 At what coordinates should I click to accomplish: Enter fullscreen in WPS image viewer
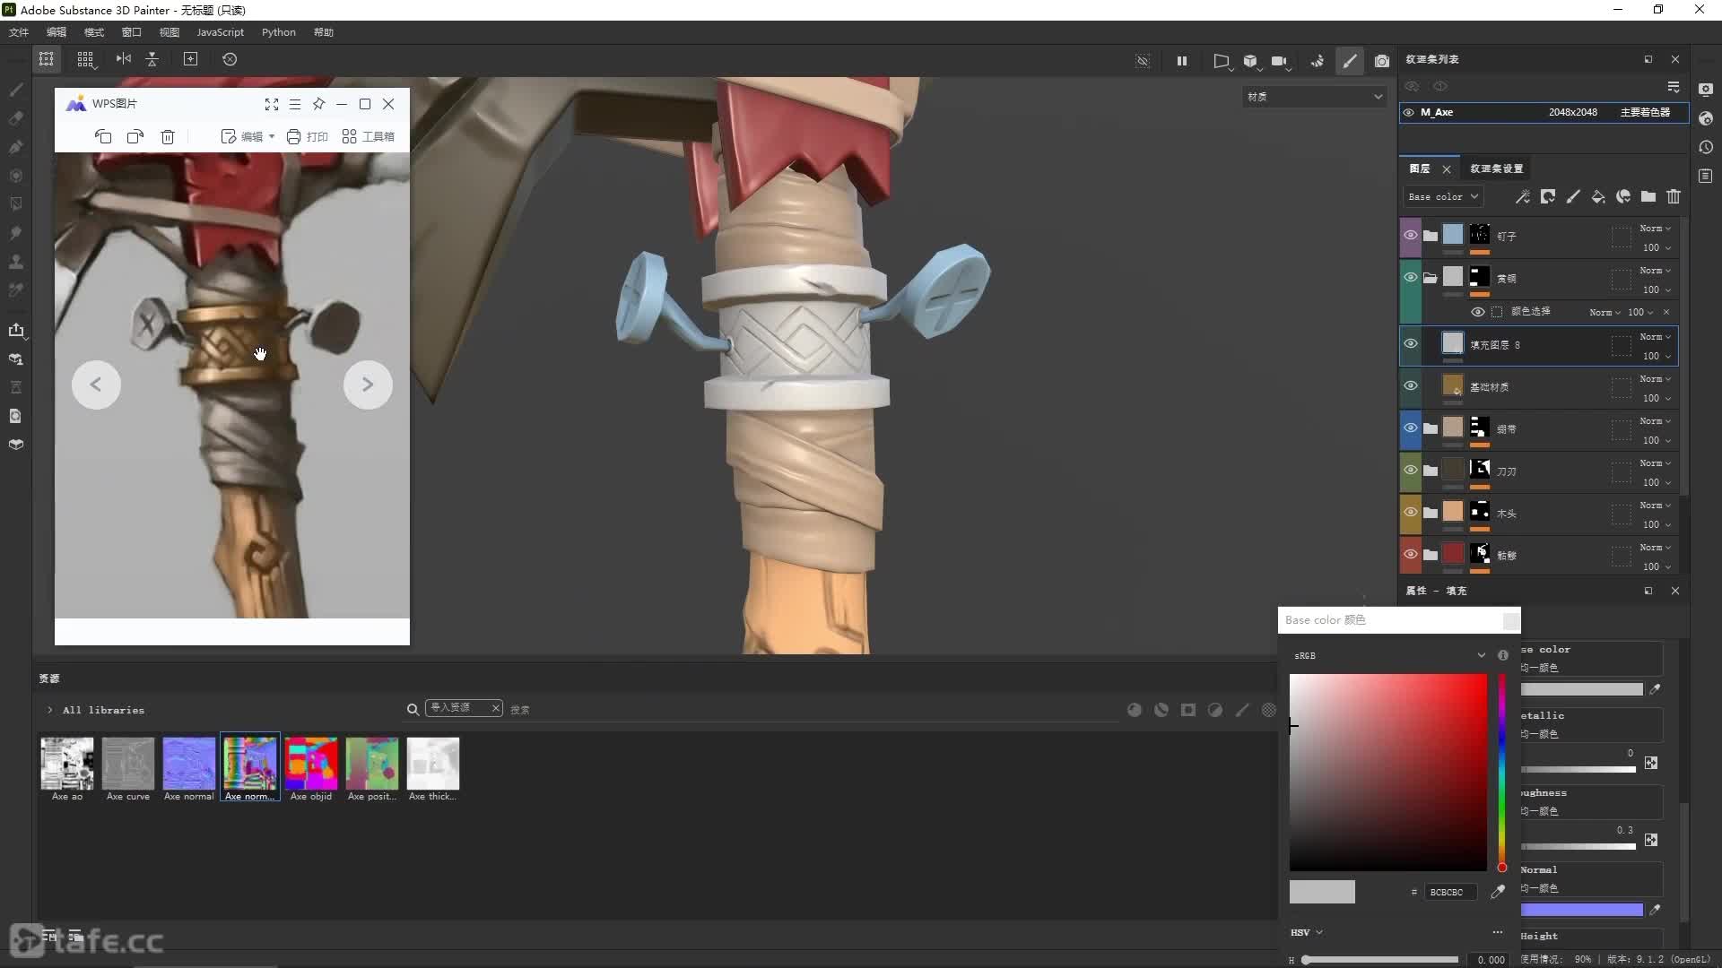click(272, 104)
